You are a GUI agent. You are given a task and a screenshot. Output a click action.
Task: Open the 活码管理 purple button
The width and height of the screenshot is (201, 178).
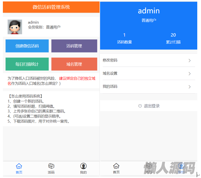point(74,46)
